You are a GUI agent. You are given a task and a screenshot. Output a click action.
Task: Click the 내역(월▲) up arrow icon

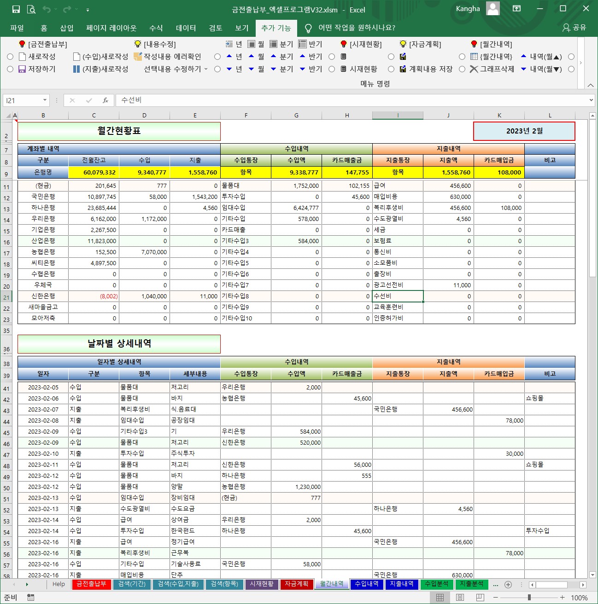pyautogui.click(x=524, y=57)
